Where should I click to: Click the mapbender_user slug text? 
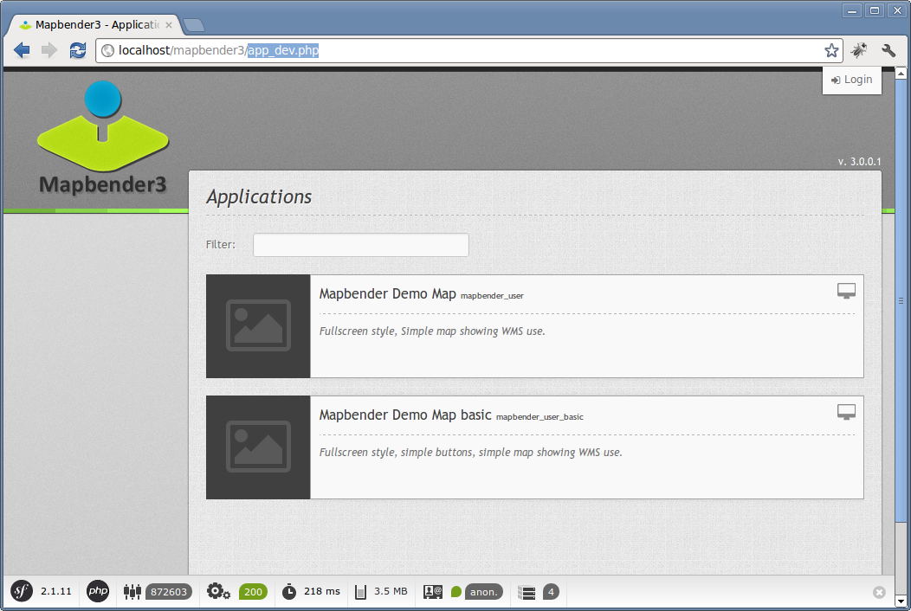click(x=492, y=296)
